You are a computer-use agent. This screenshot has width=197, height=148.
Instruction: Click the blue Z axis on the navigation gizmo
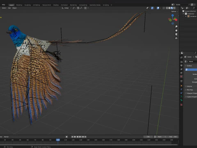pos(173,15)
